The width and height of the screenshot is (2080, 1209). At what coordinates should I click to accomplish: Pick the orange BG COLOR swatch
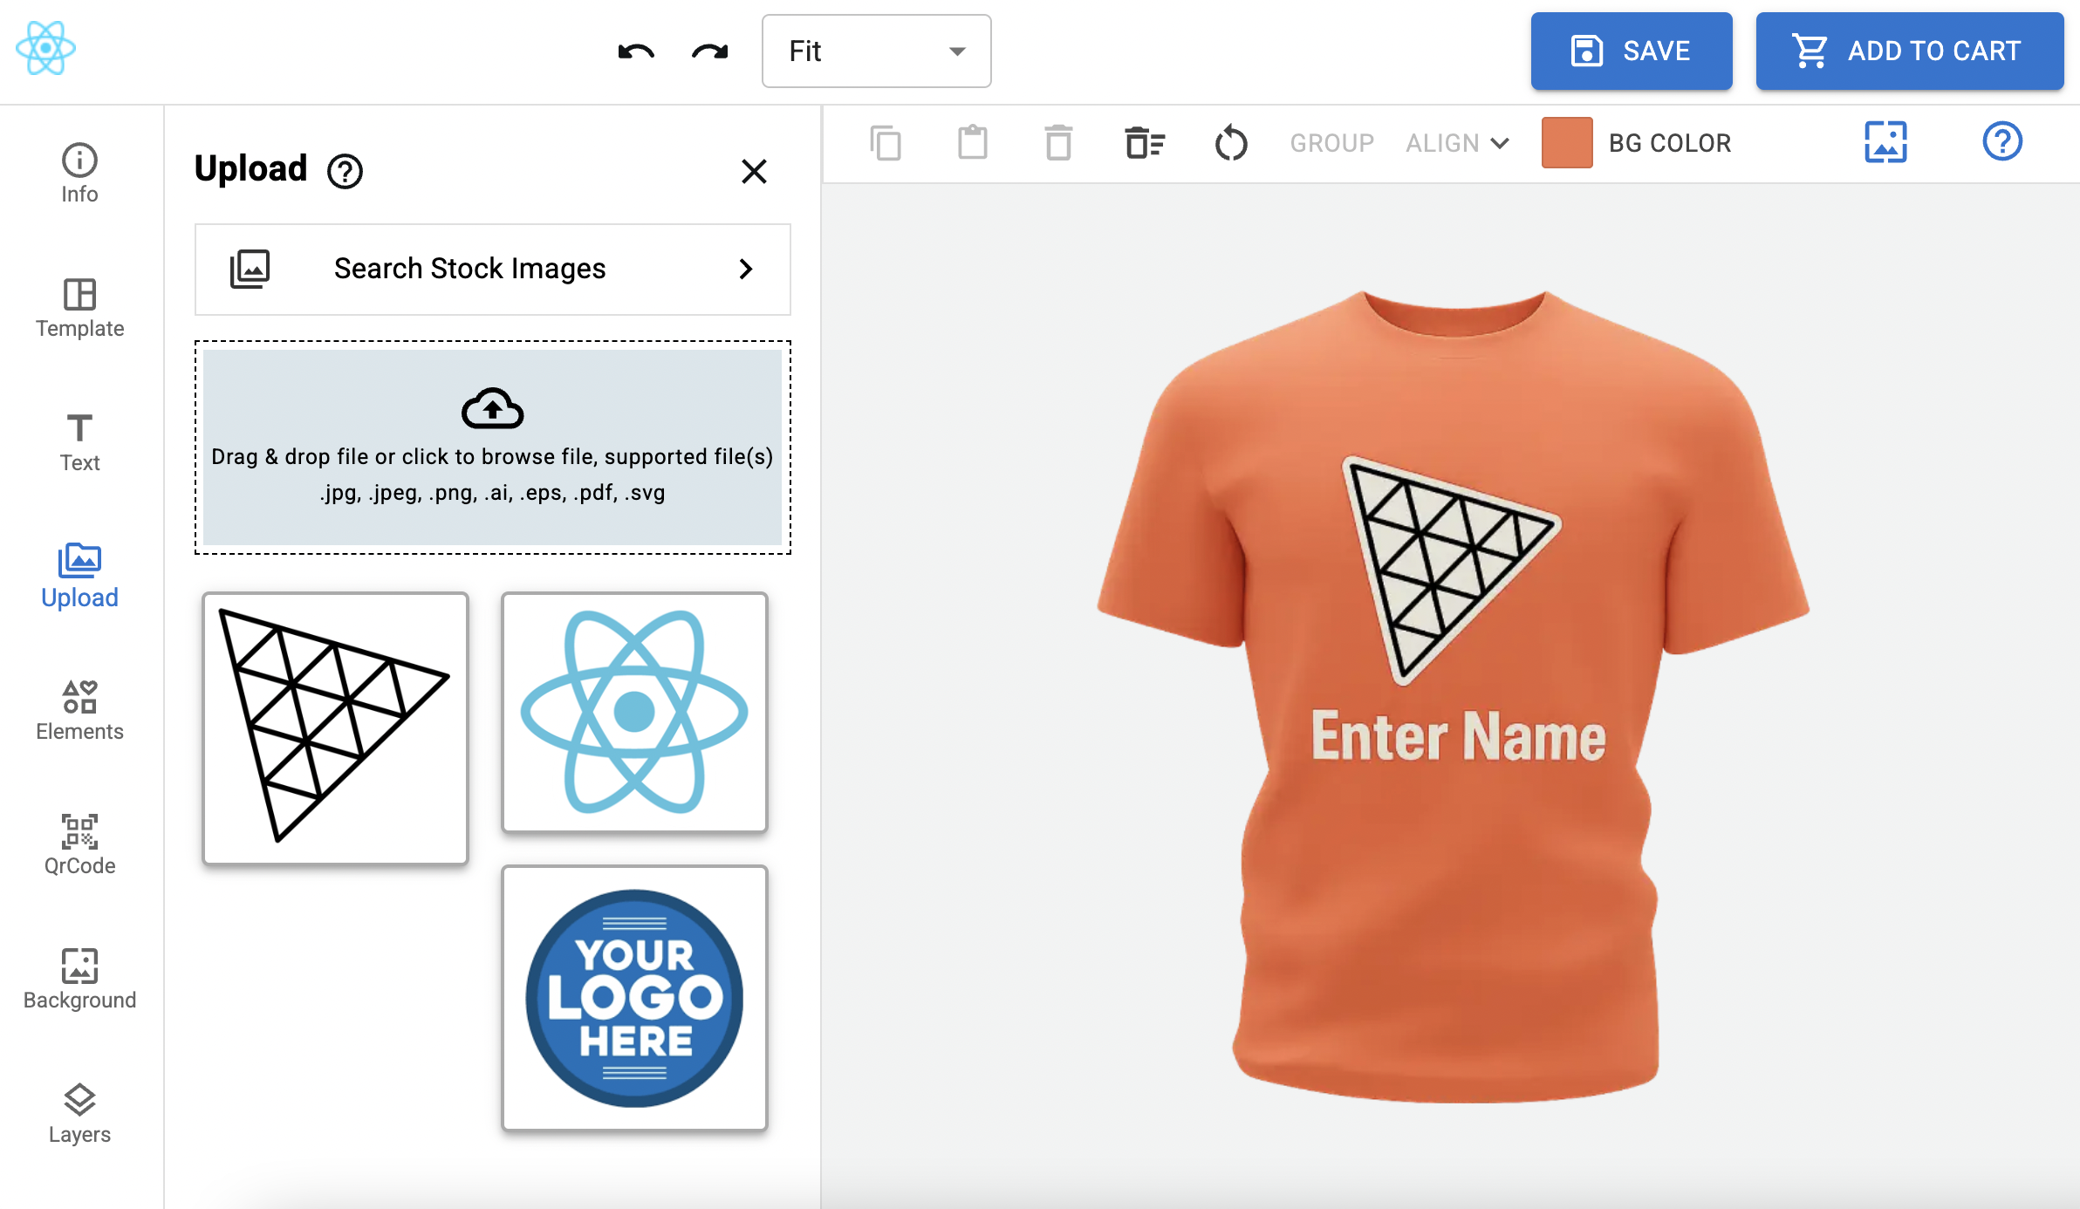click(x=1566, y=143)
